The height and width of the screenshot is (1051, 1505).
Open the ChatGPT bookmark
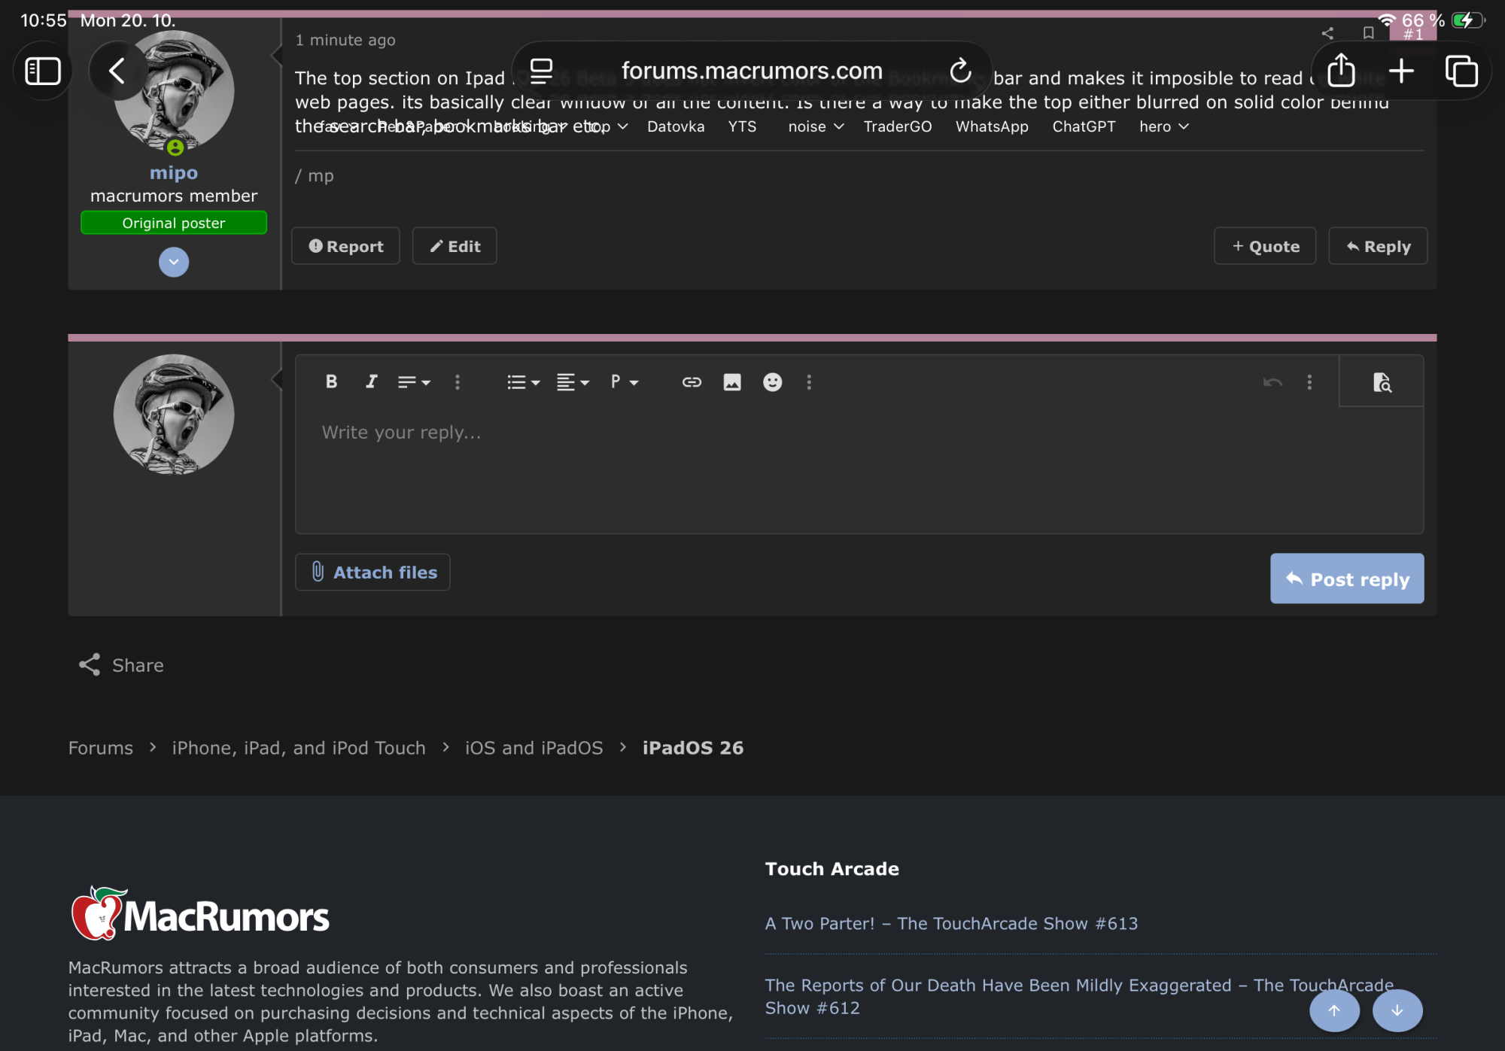click(x=1084, y=126)
